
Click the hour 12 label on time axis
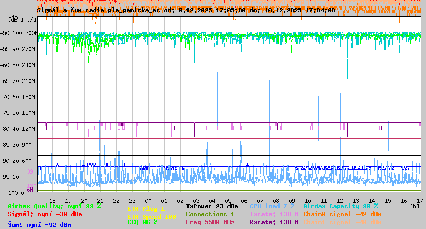(x=340, y=200)
